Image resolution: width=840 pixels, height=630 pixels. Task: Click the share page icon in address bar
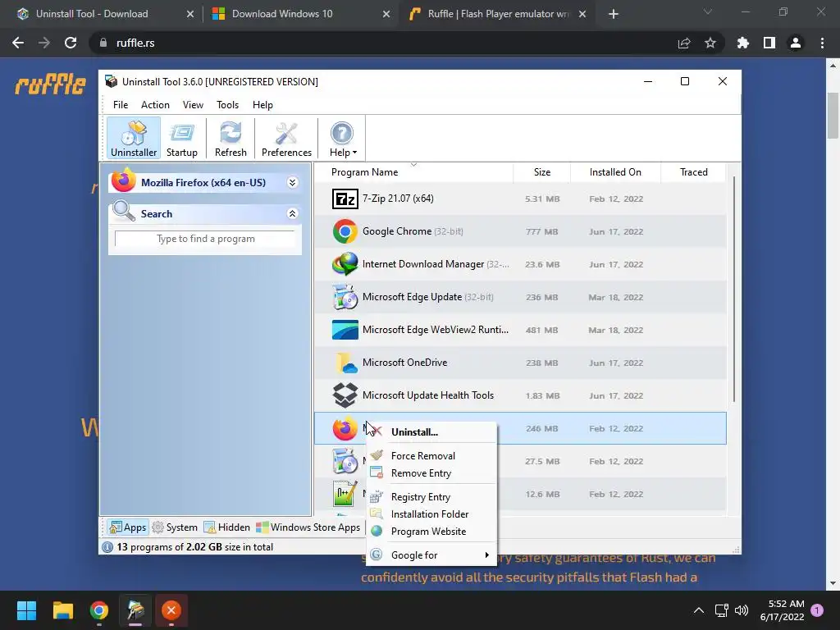point(683,43)
